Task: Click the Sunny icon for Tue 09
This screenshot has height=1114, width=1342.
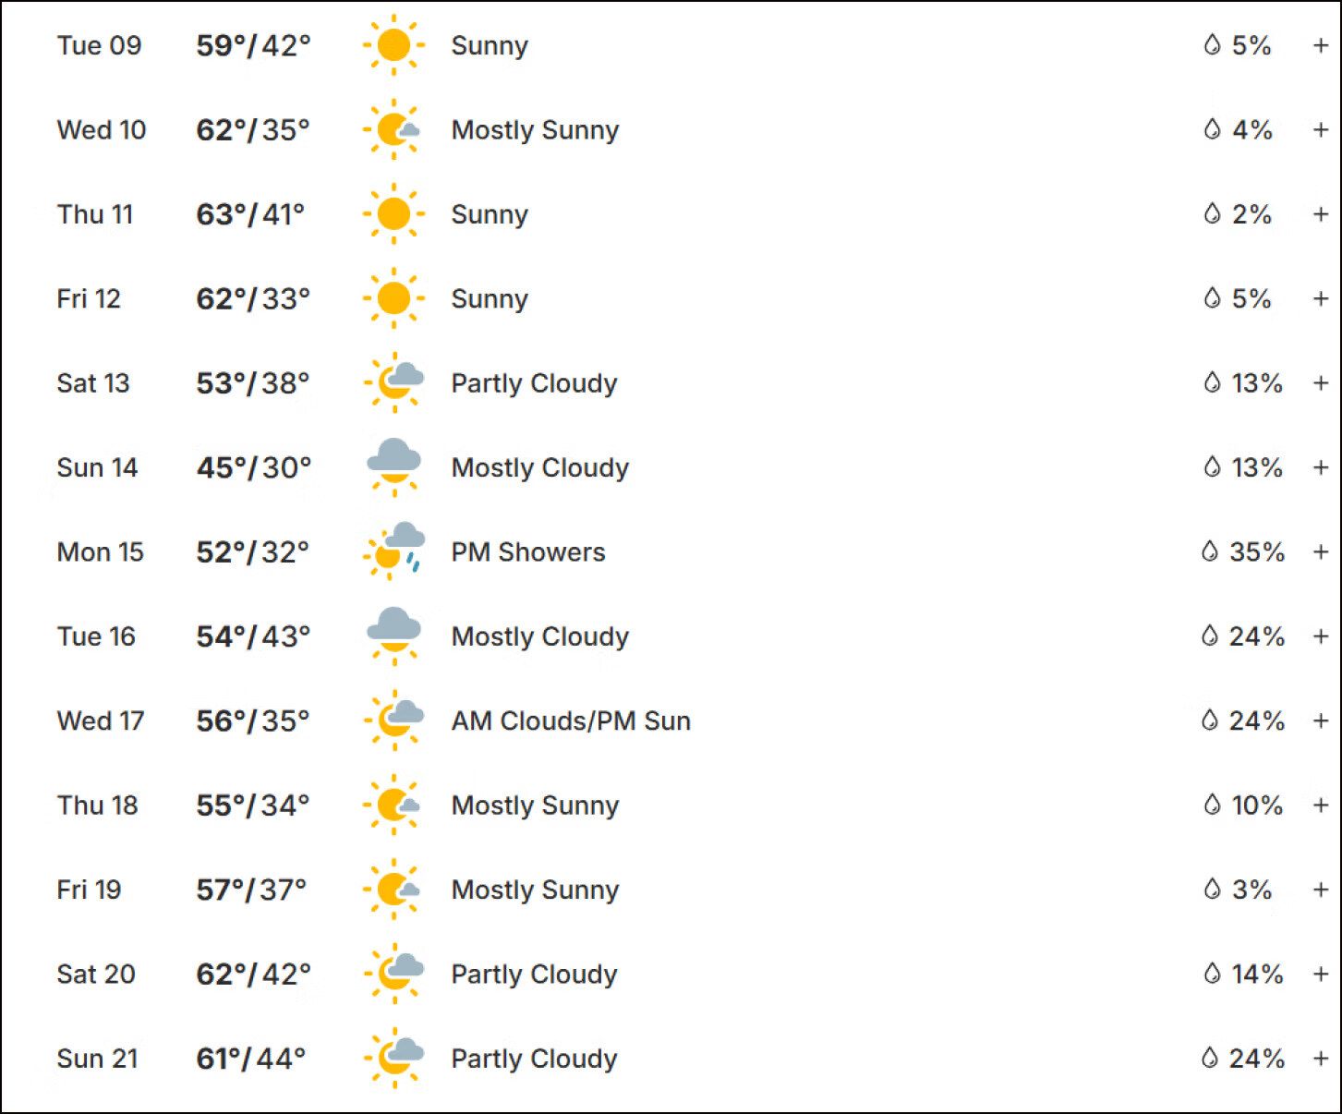Action: click(x=393, y=45)
